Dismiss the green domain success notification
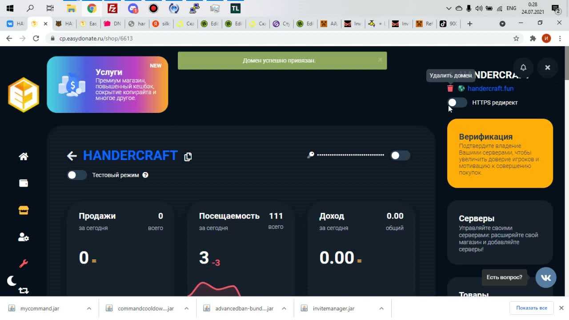Image resolution: width=569 pixels, height=320 pixels. [x=380, y=60]
